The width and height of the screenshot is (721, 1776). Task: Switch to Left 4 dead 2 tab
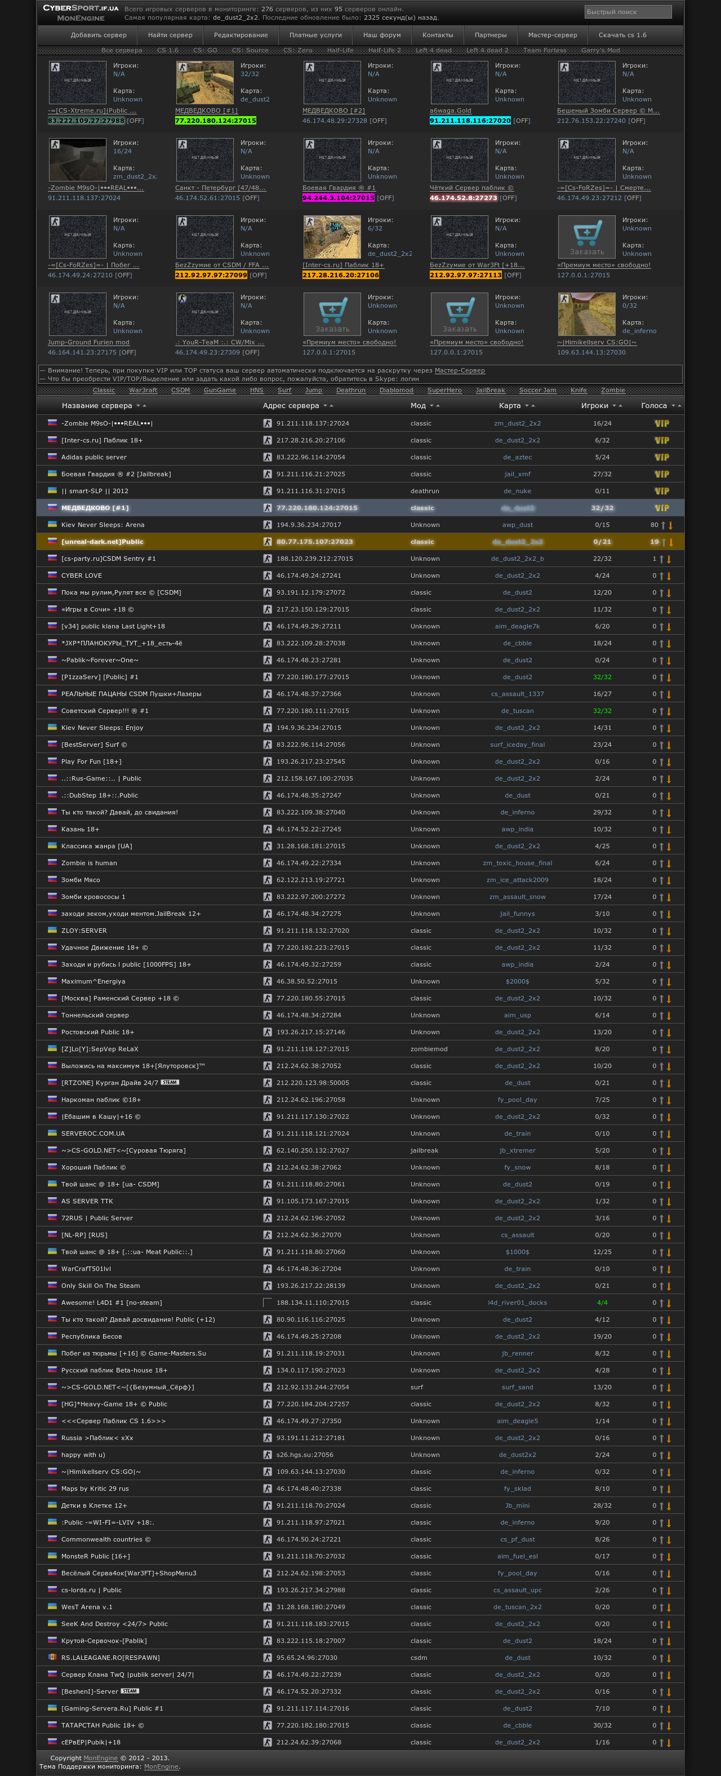point(487,50)
